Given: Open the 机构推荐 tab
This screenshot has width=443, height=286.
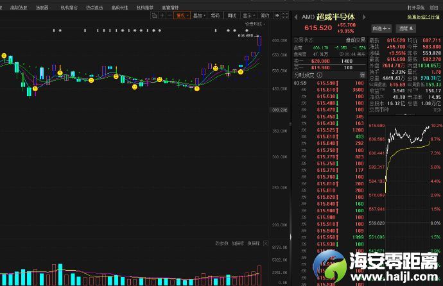Looking at the screenshot, I should [x=145, y=8].
